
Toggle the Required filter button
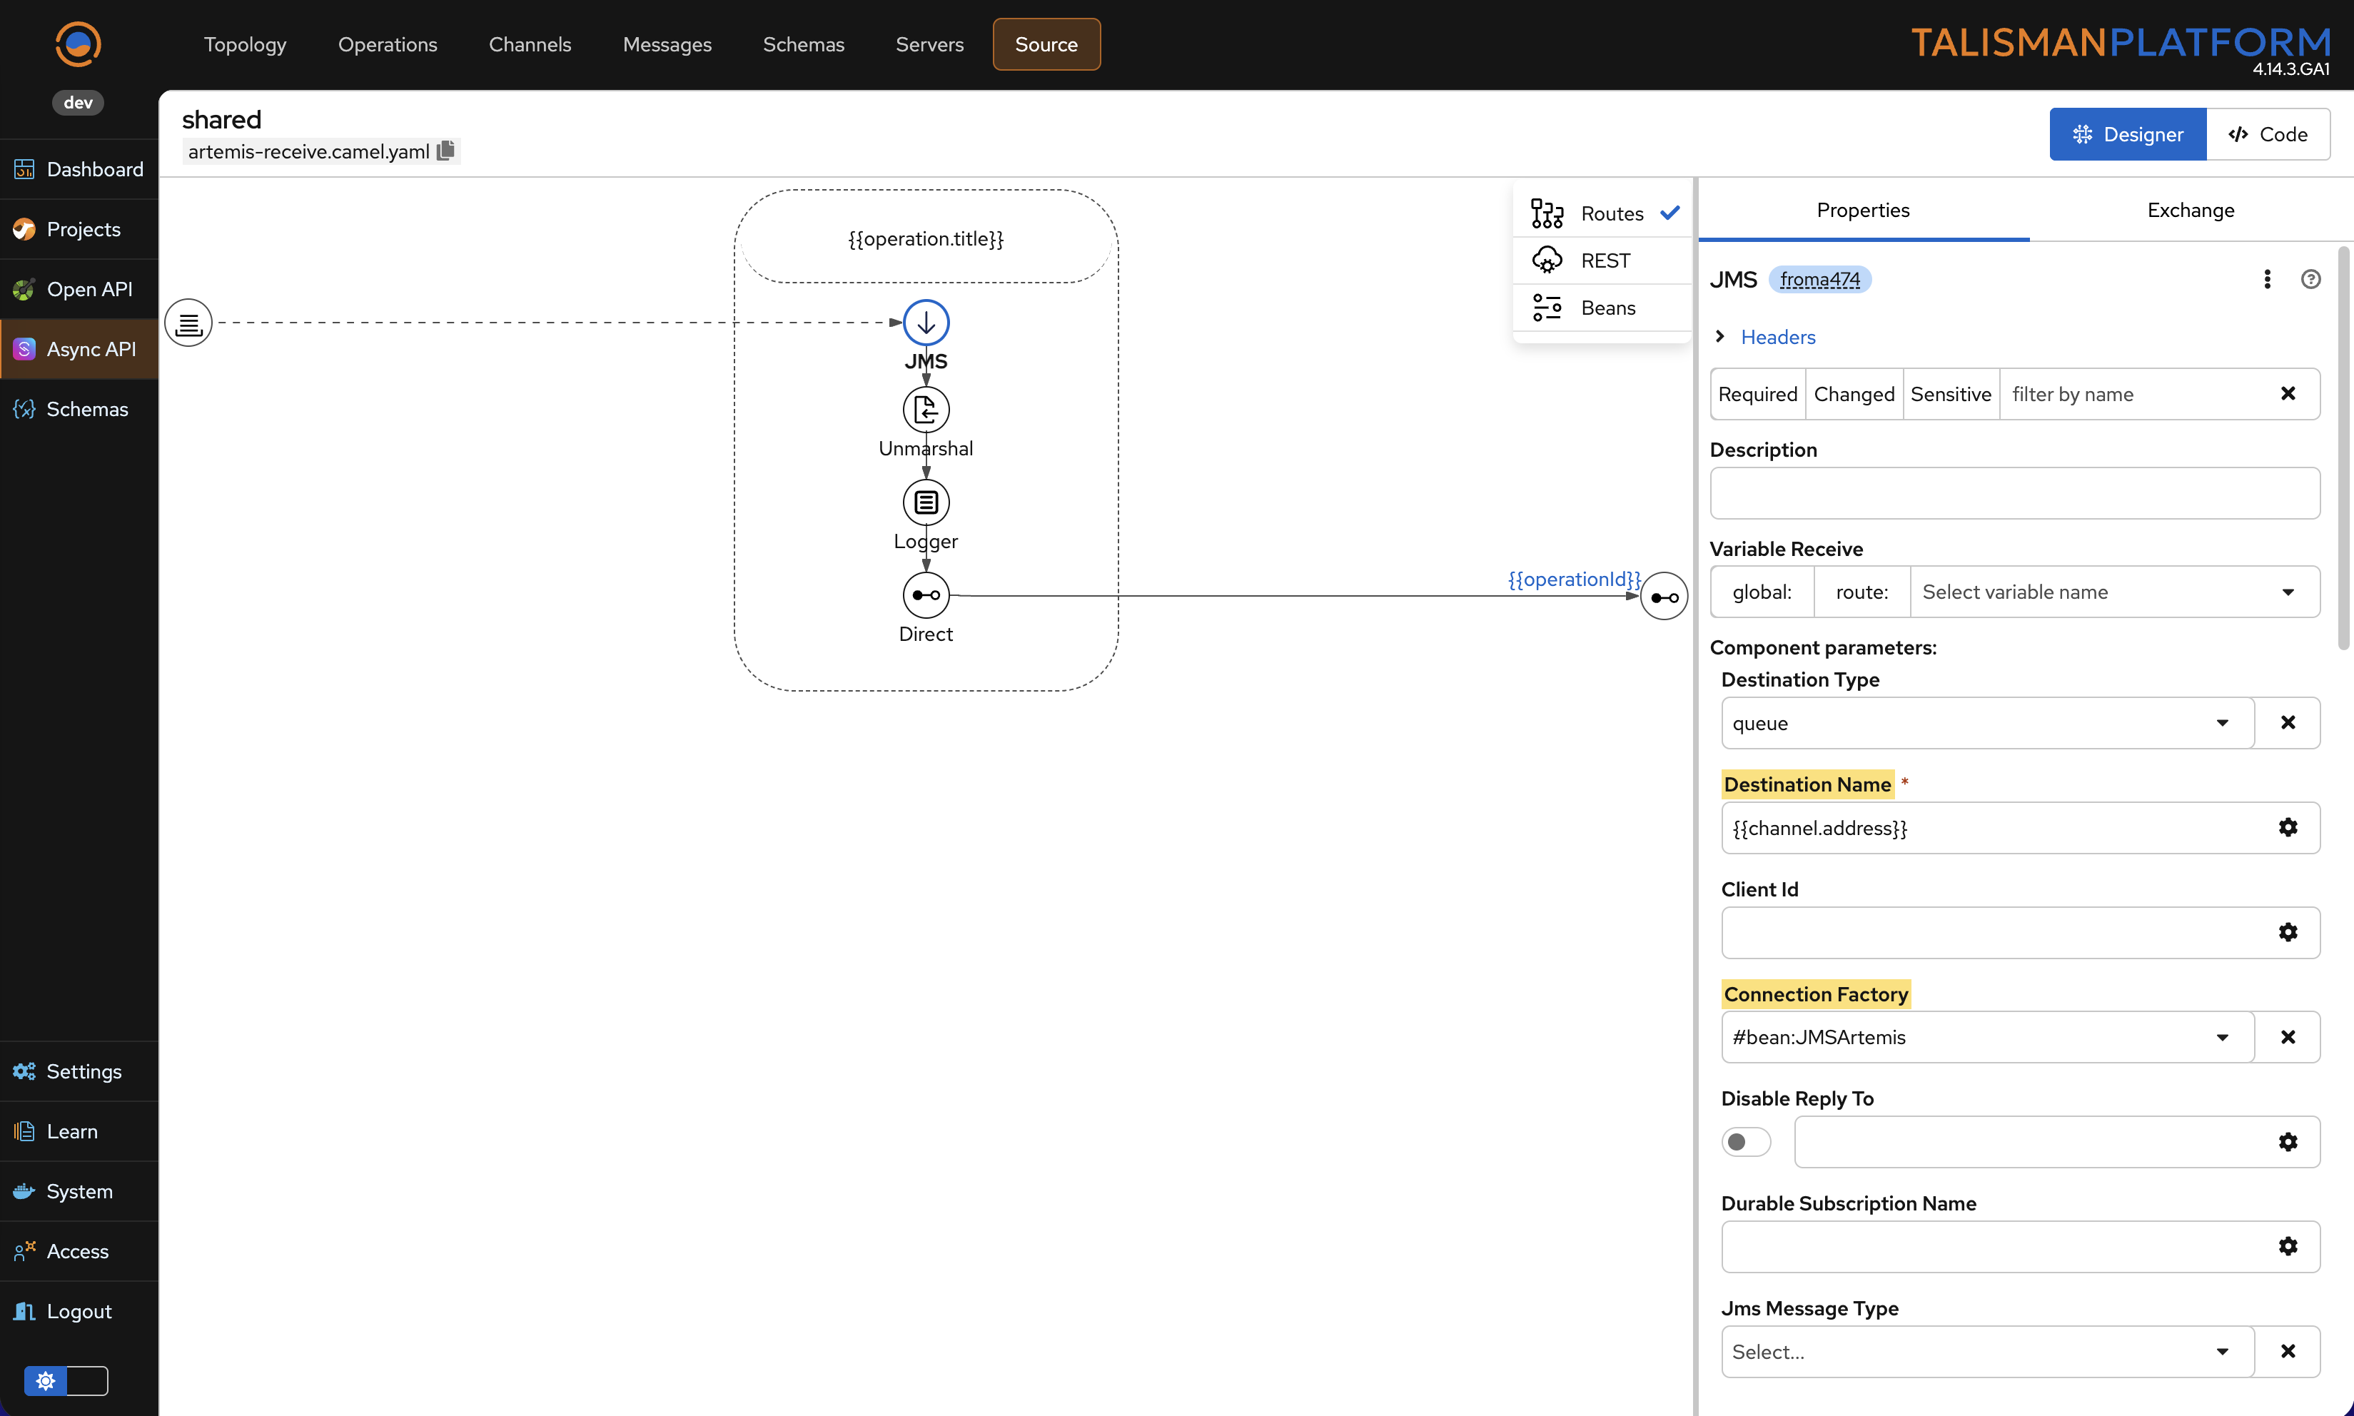[x=1757, y=394]
